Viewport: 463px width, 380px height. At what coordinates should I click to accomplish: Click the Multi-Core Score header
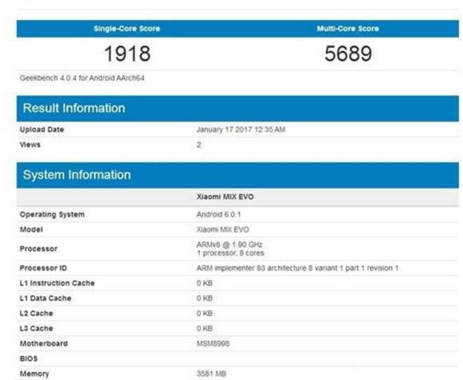[347, 29]
